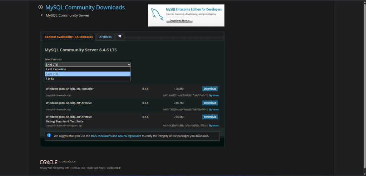366x176 pixels.
Task: Switch to General Availability (GA) Releases tab
Action: pos(69,37)
